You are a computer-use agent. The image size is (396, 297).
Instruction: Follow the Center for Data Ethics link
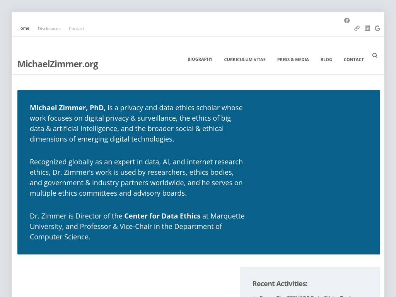tap(162, 216)
